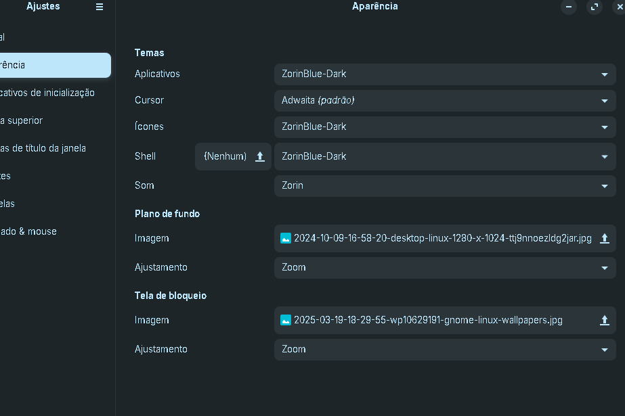This screenshot has width=625, height=416.
Task: Open the Som theme dropdown
Action: (445, 185)
